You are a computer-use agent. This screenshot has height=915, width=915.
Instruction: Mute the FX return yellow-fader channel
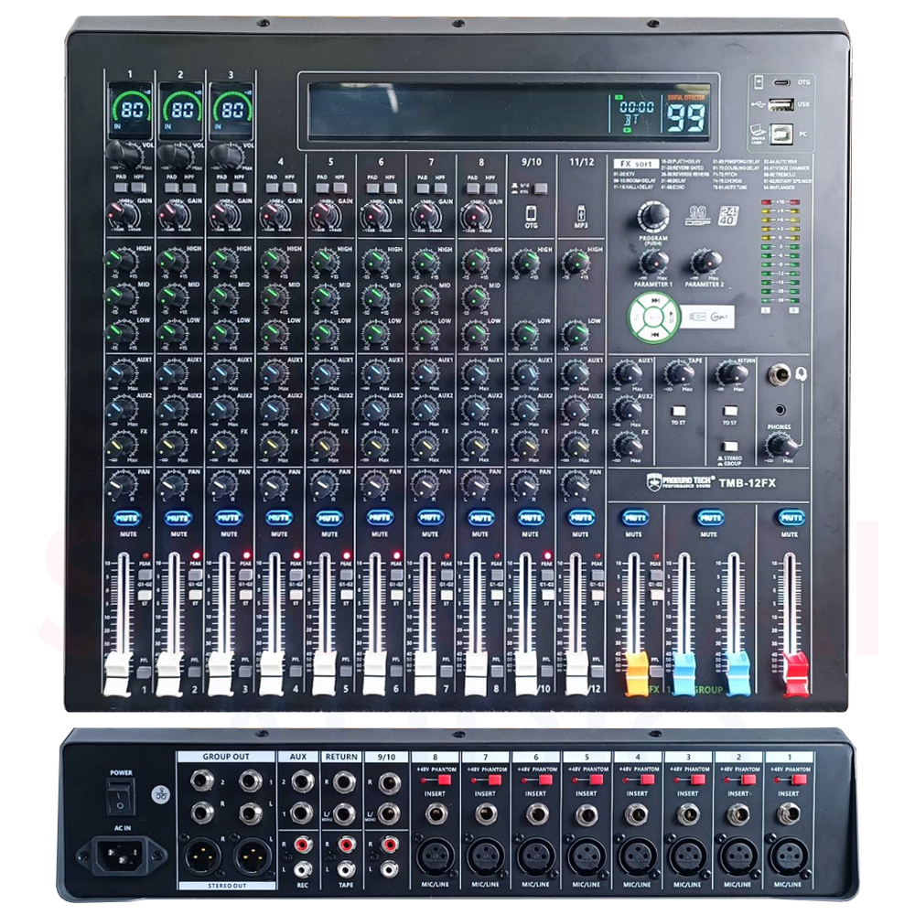pos(635,518)
